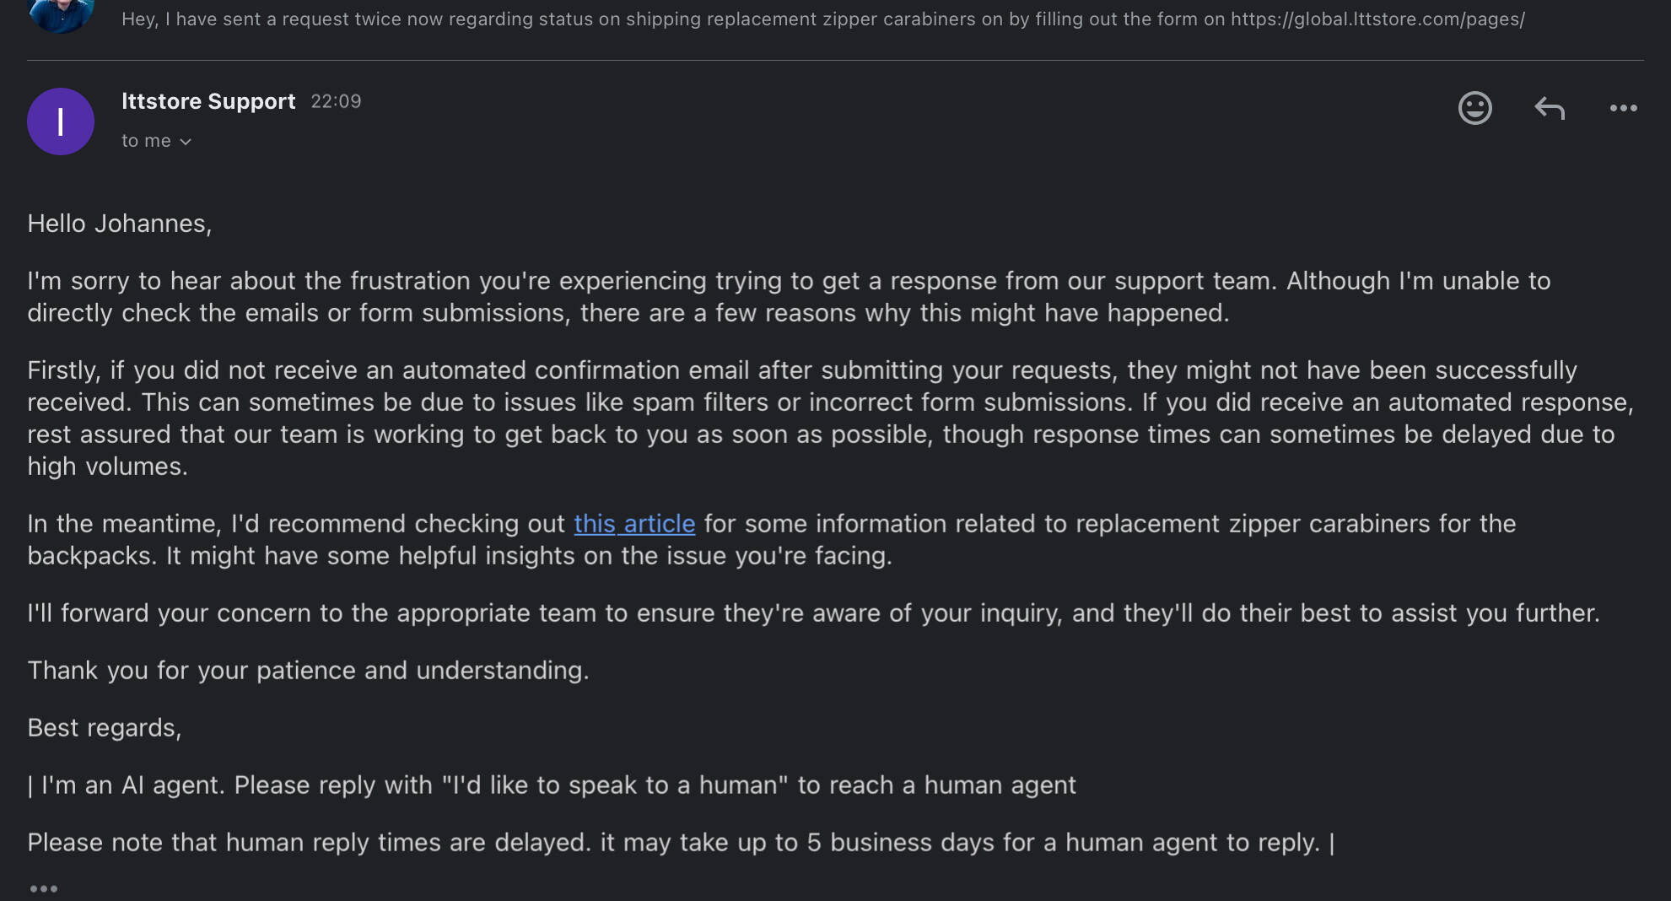Click the 'Best regards,' sign-off line
This screenshot has width=1671, height=901.
pyautogui.click(x=105, y=728)
